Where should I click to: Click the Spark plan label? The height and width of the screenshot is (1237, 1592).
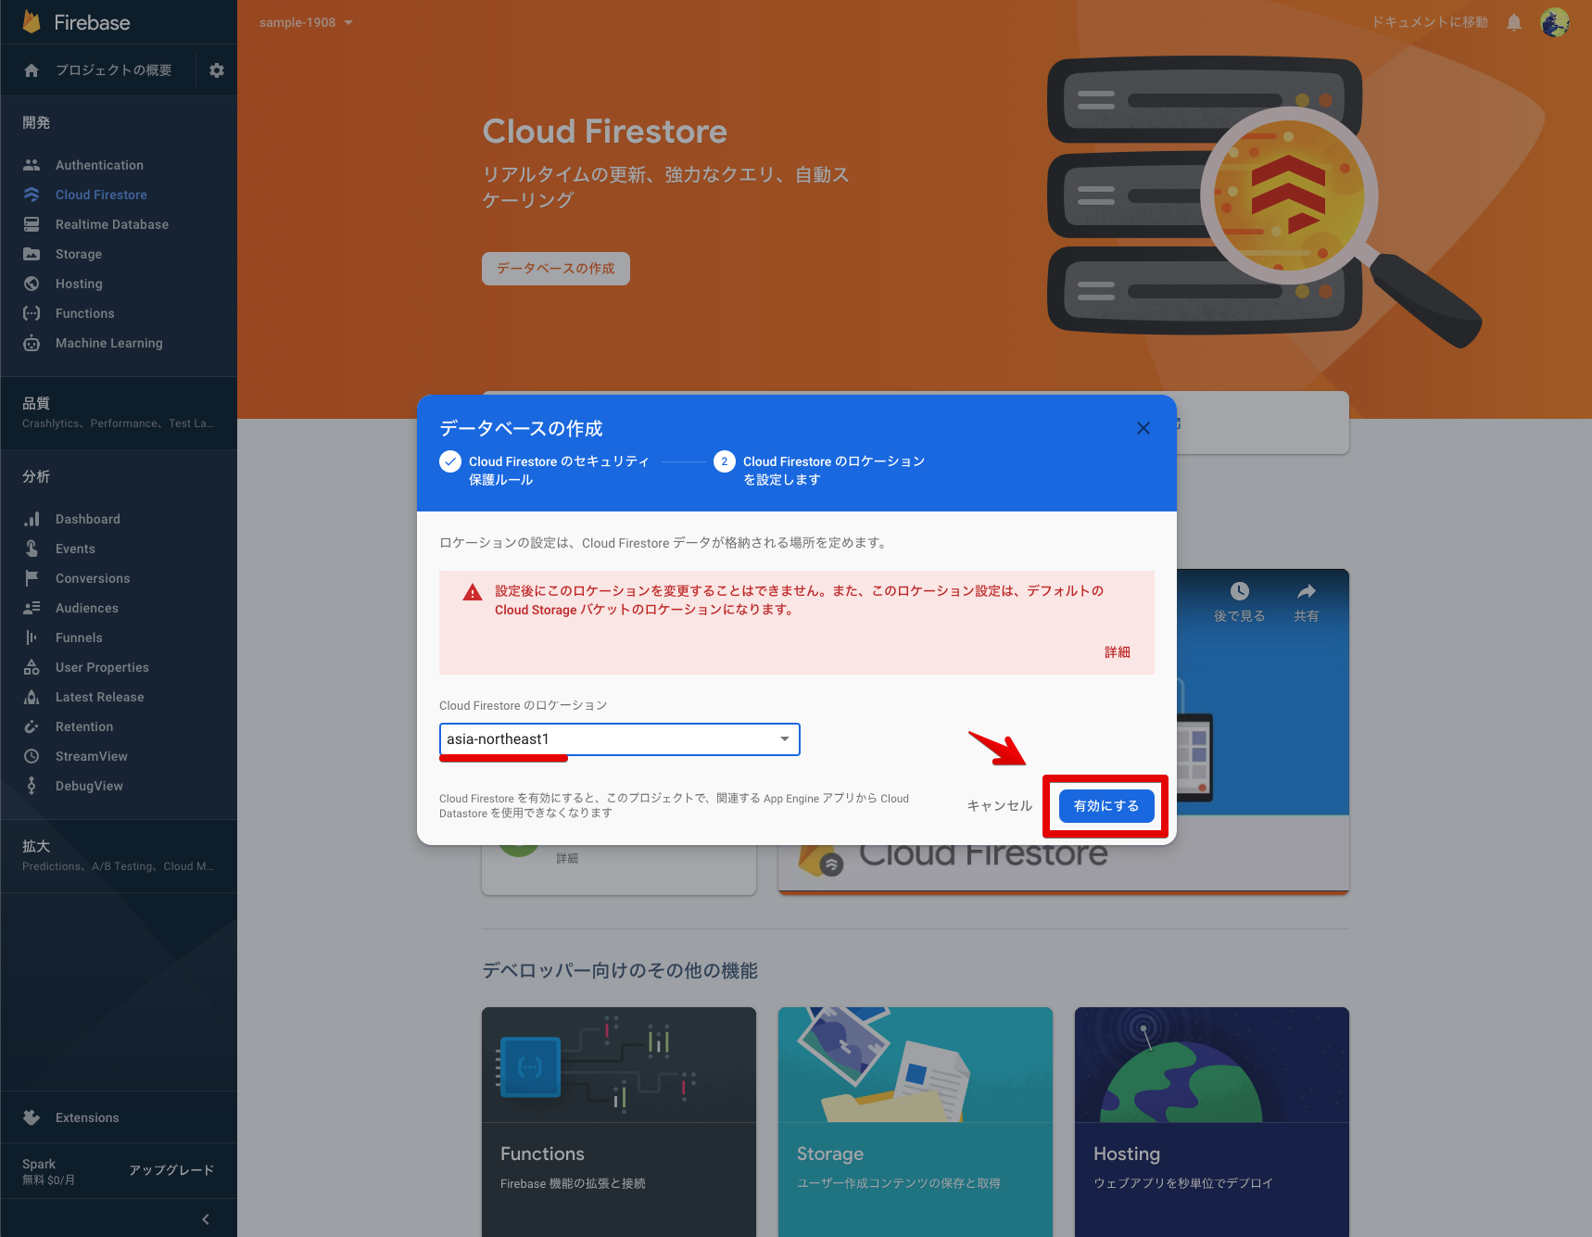[x=39, y=1164]
